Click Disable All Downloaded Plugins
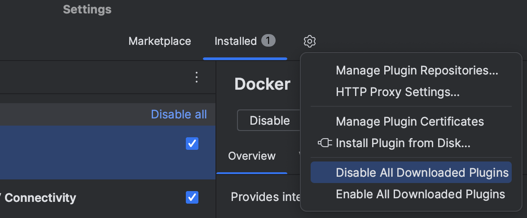This screenshot has height=218, width=527. click(422, 172)
